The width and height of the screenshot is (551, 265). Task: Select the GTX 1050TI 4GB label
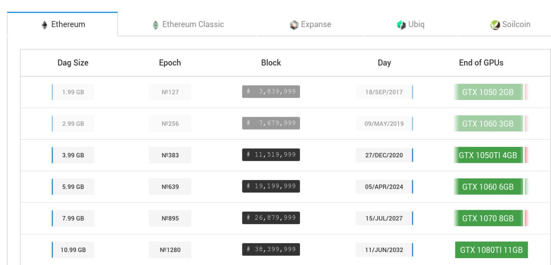488,155
